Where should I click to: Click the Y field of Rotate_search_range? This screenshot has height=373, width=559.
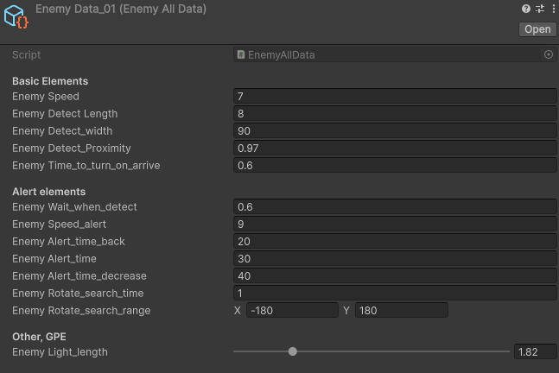(401, 310)
